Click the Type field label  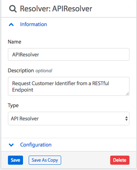click(x=13, y=106)
